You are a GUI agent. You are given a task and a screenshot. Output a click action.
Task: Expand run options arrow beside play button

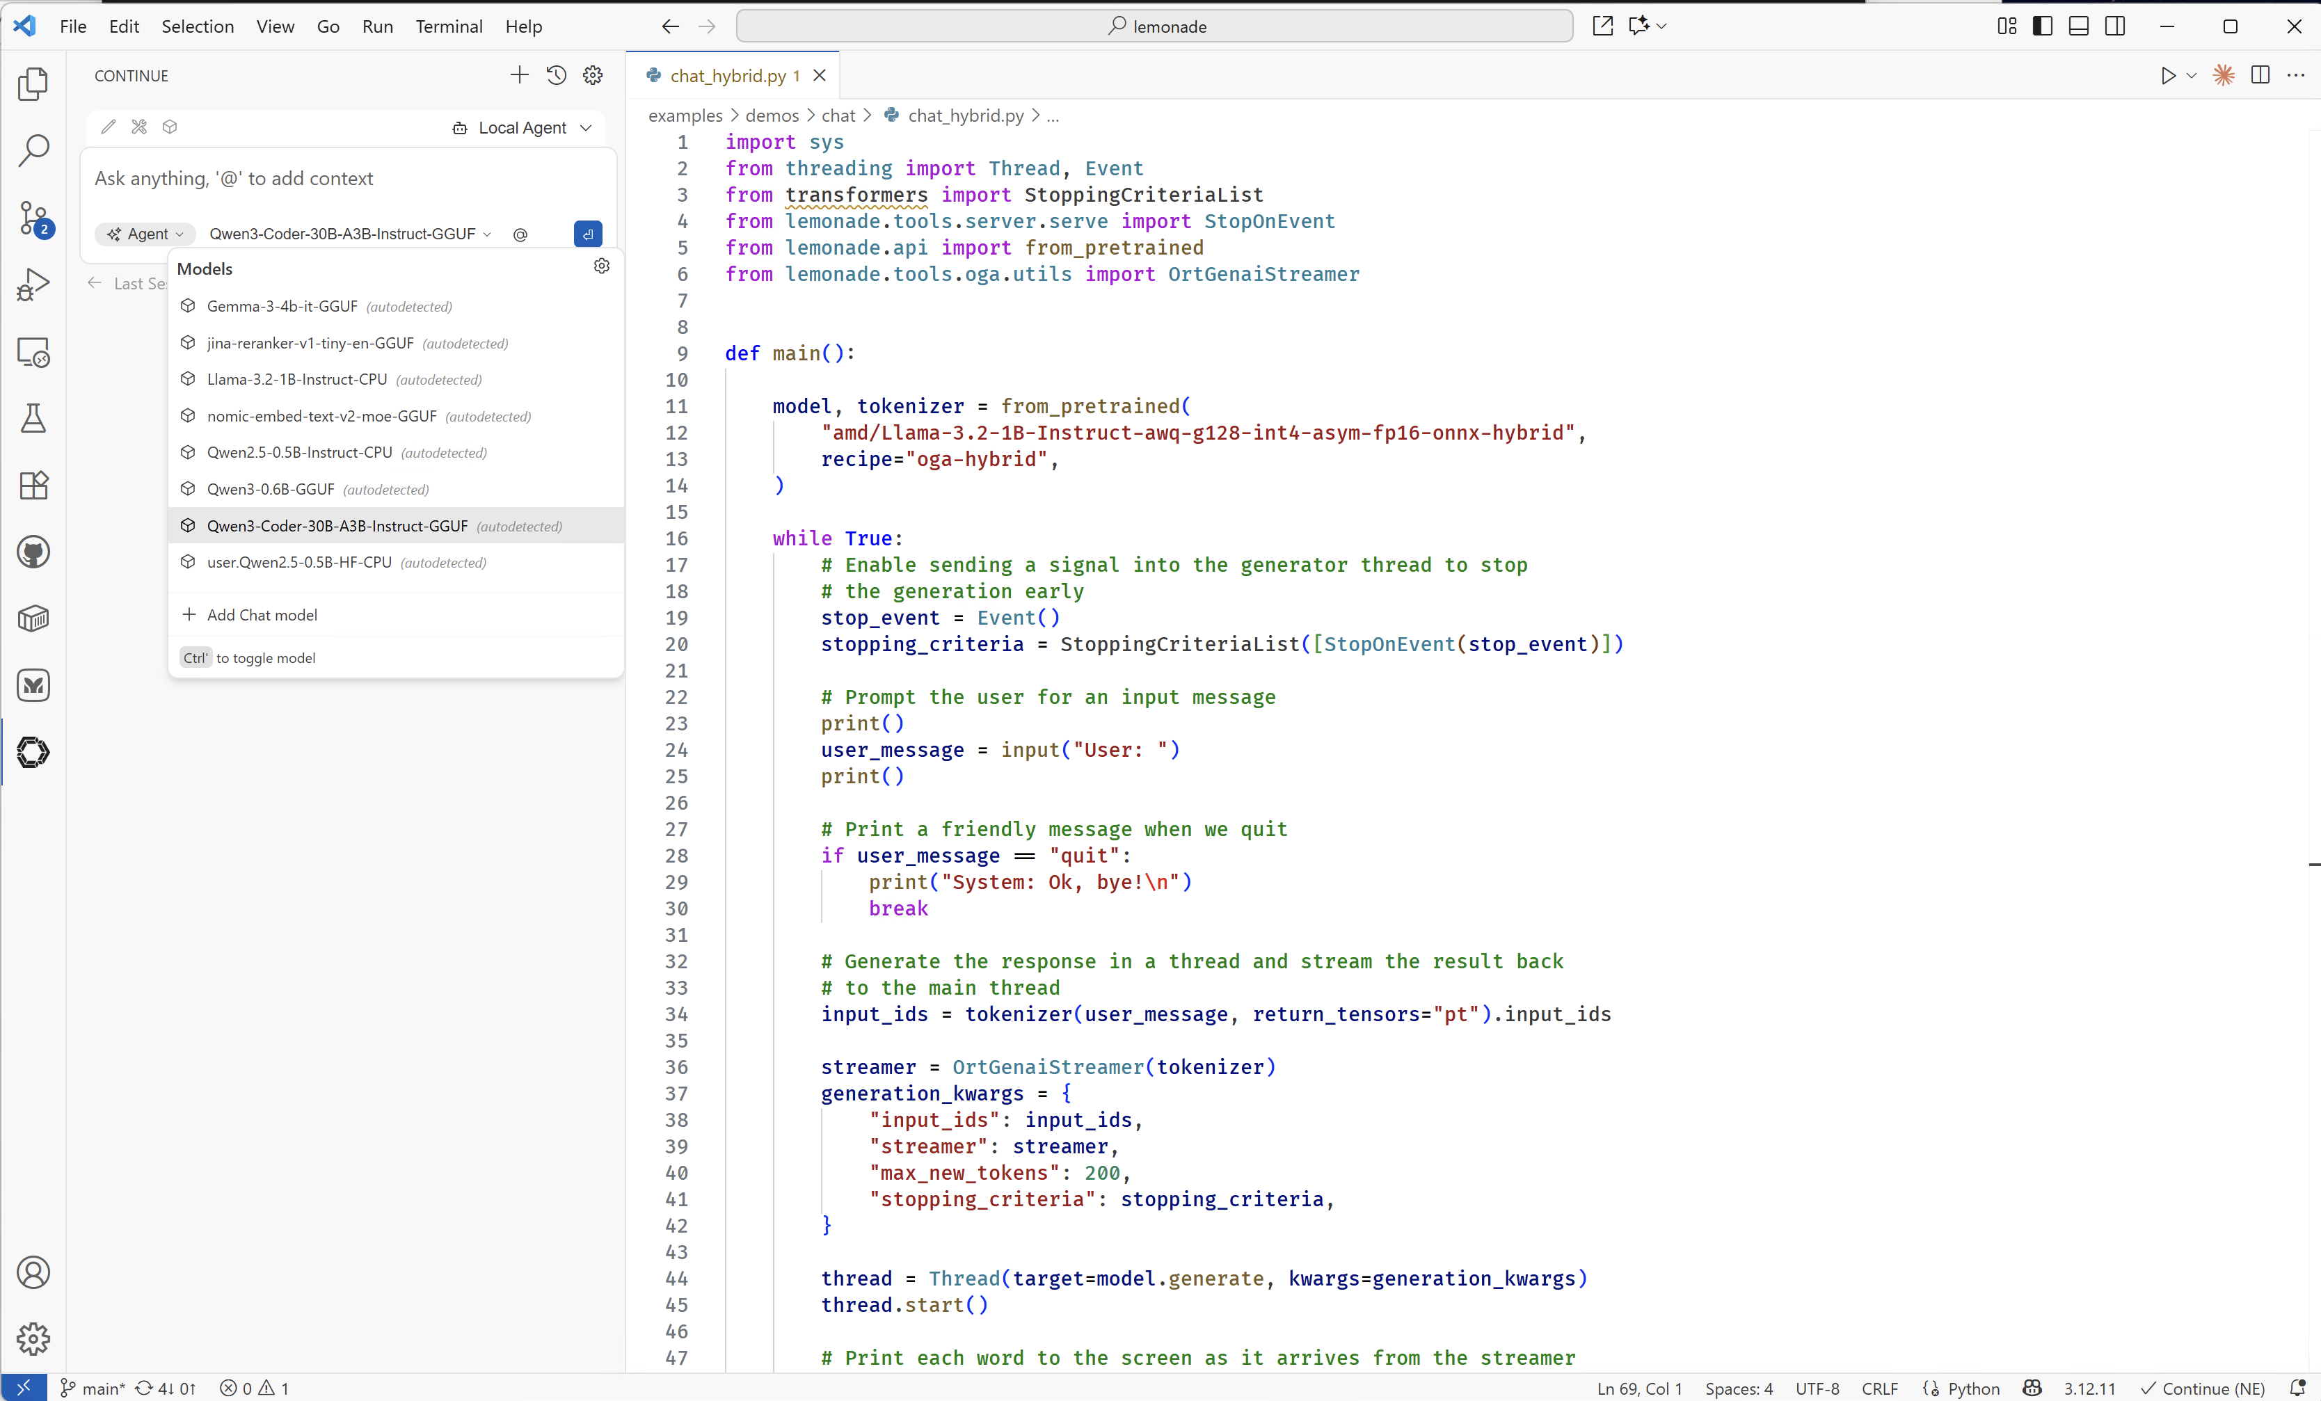pos(2191,75)
